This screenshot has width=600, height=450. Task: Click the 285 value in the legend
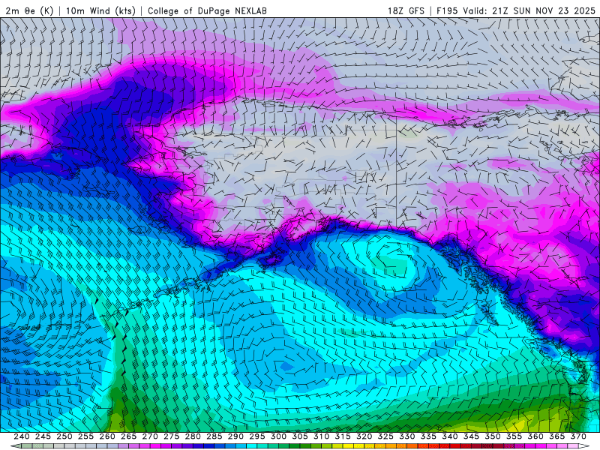pyautogui.click(x=214, y=436)
